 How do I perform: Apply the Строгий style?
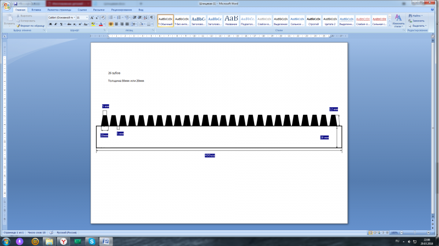(313, 21)
